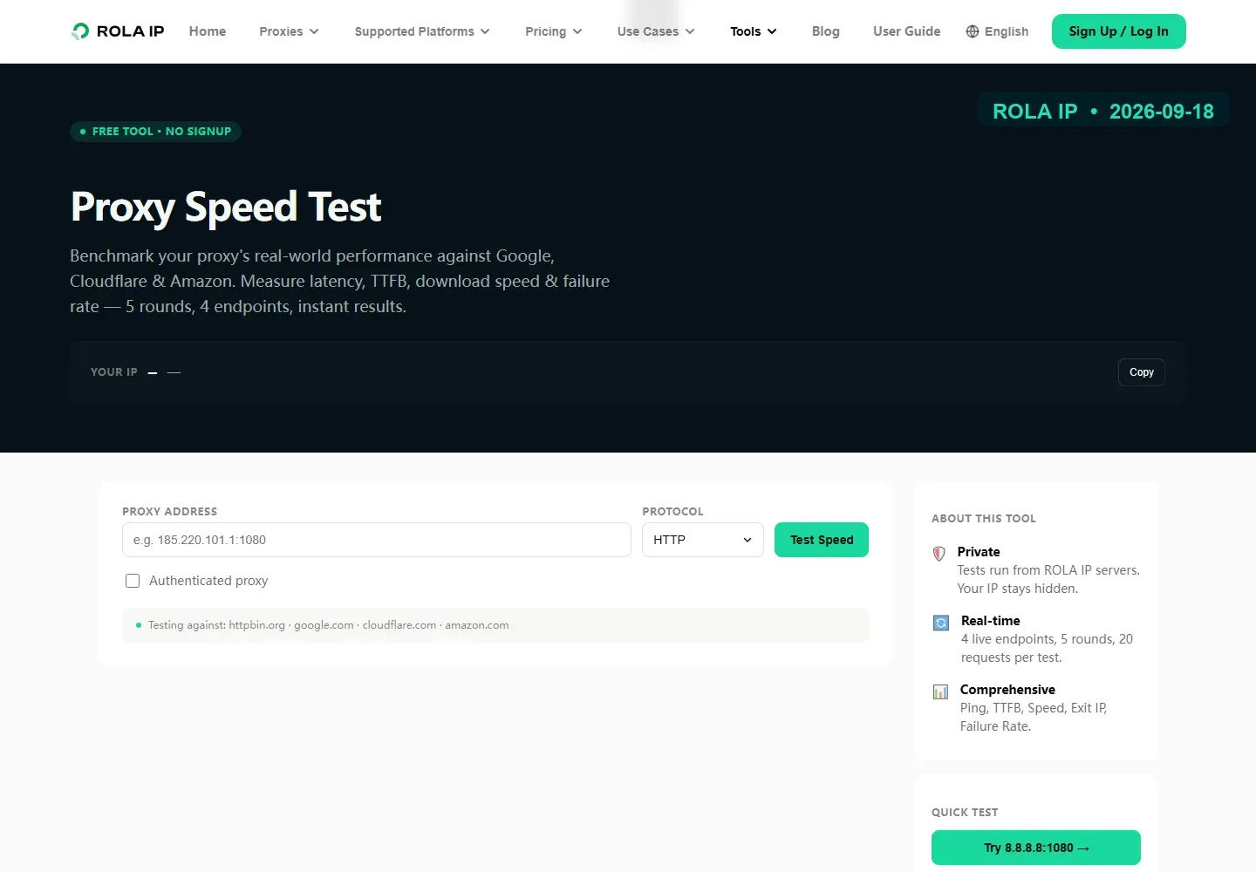Click the 'Private' feature title
The width and height of the screenshot is (1256, 872).
pyautogui.click(x=979, y=552)
